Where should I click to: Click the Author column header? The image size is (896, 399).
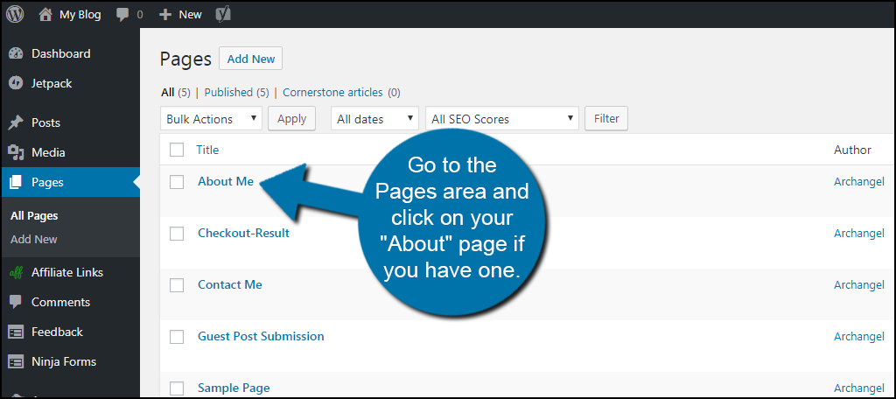click(852, 150)
